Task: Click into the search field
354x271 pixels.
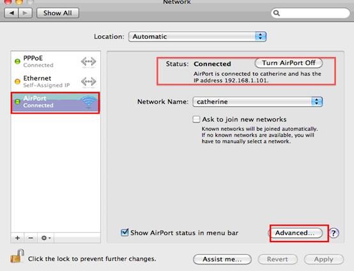Action: tap(311, 13)
